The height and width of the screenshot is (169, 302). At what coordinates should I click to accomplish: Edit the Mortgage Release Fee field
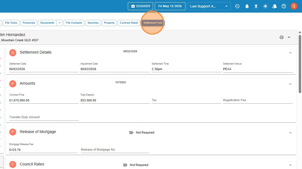(43, 150)
